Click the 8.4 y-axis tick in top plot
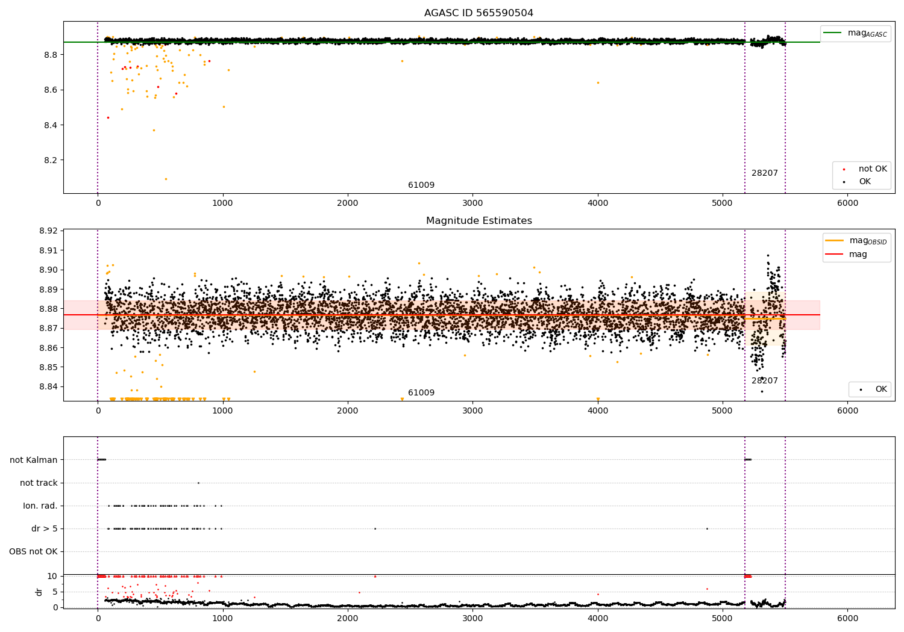Screen dimensions: 904x632 [51, 125]
